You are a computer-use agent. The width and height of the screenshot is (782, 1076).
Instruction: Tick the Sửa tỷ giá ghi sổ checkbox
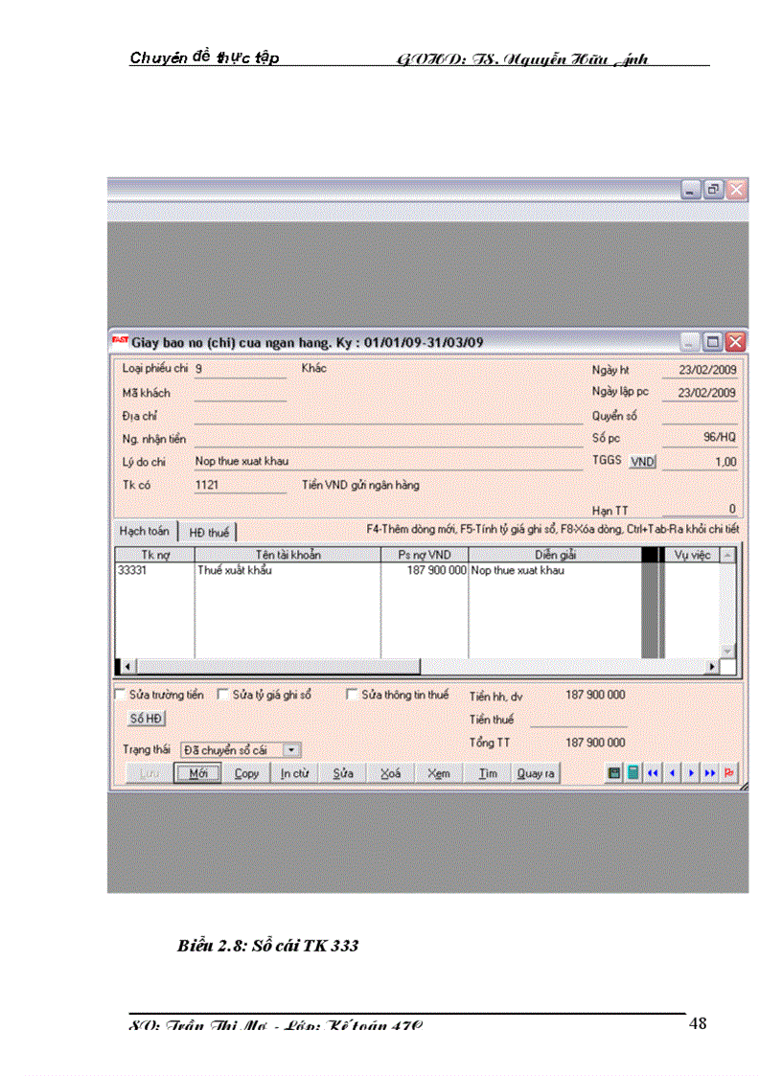[x=223, y=695]
